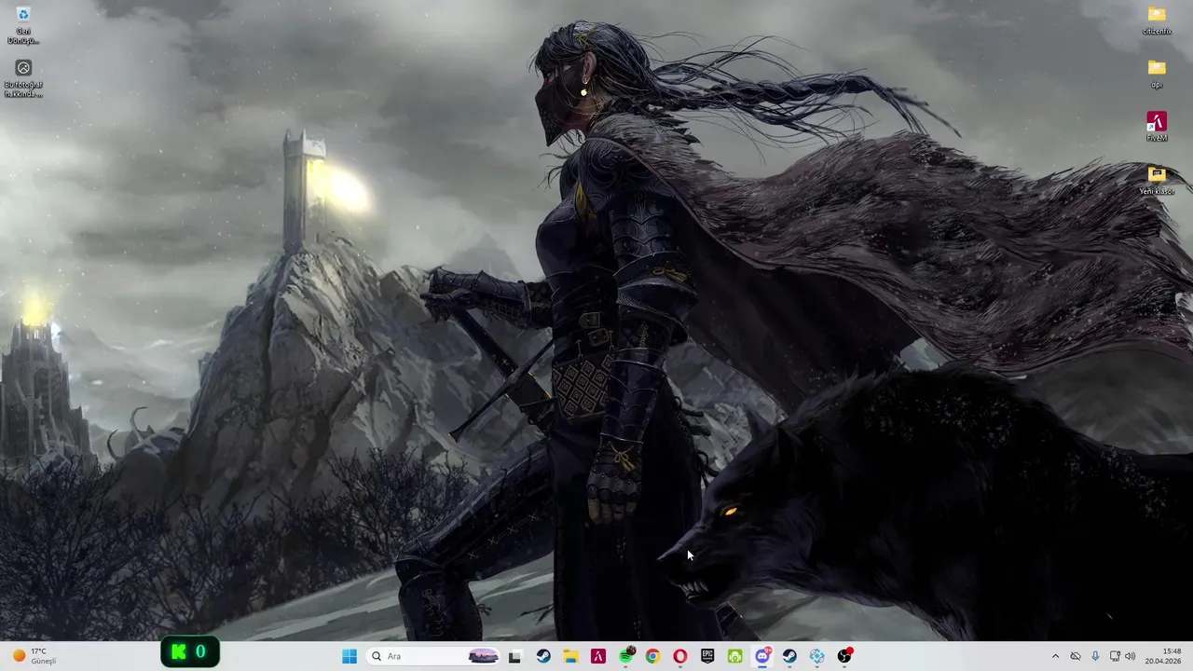Switch to Discord on the taskbar

click(x=762, y=656)
